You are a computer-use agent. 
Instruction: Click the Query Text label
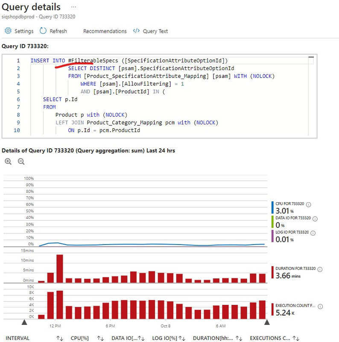click(155, 31)
